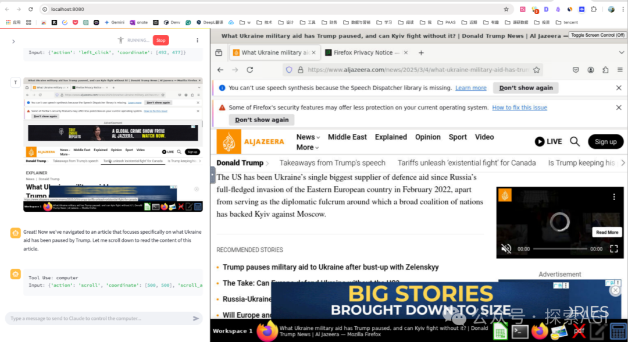The height and width of the screenshot is (342, 628).
Task: Open the Video section
Action: click(484, 137)
